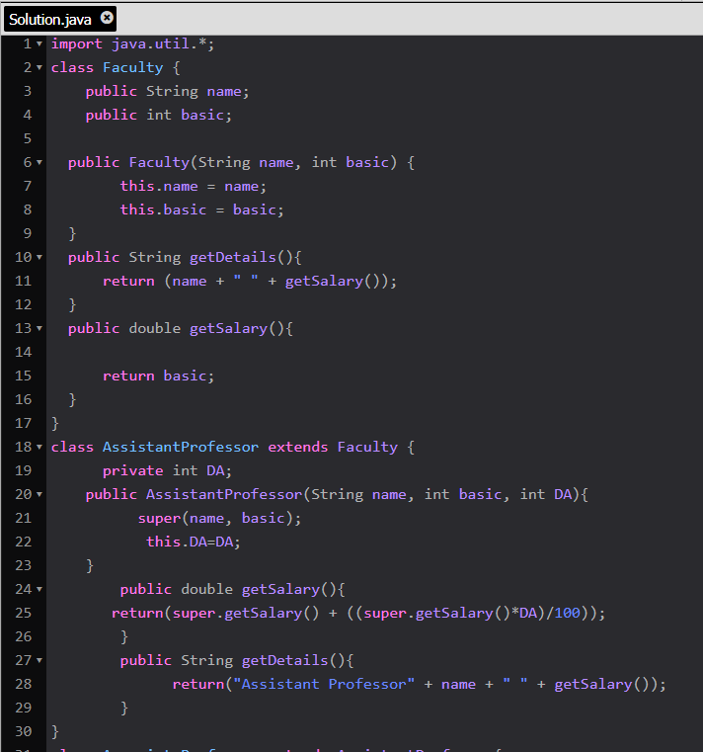The width and height of the screenshot is (703, 752).
Task: Collapse getSalary fold at line 24
Action: point(39,589)
